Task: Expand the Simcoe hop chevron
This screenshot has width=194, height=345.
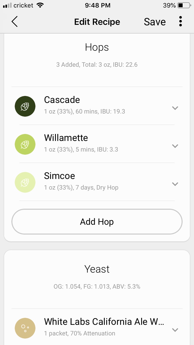Action: click(175, 184)
